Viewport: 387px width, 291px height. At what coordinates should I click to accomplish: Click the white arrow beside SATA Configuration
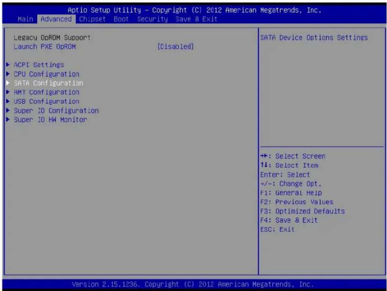8,83
